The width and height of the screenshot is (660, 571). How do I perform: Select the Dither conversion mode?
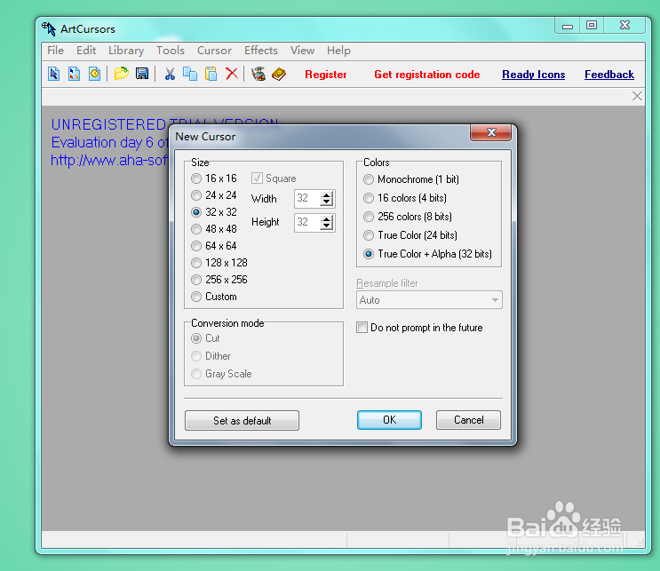pyautogui.click(x=211, y=356)
